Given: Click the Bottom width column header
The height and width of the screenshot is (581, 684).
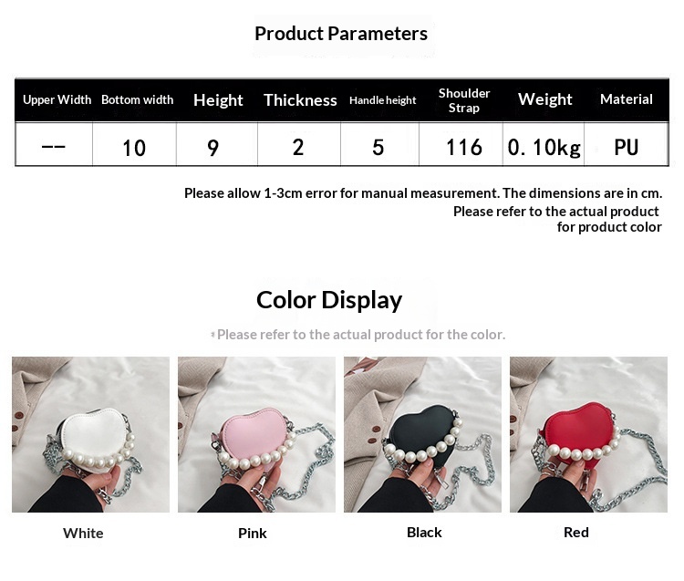Looking at the screenshot, I should tap(138, 100).
